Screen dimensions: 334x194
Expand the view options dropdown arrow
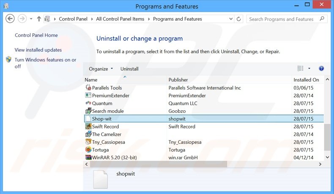(309, 68)
